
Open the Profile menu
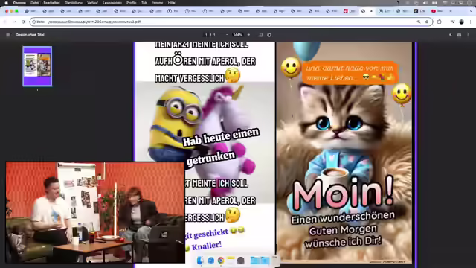point(132,3)
